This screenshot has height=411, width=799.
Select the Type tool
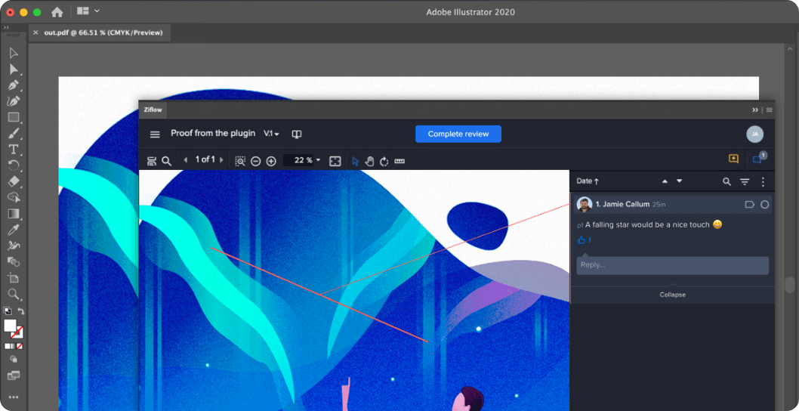13,150
